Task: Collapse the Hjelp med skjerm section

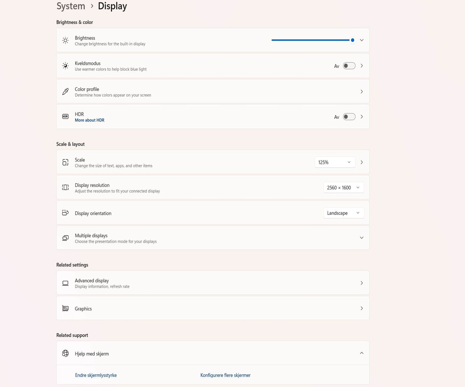Action: coord(362,353)
